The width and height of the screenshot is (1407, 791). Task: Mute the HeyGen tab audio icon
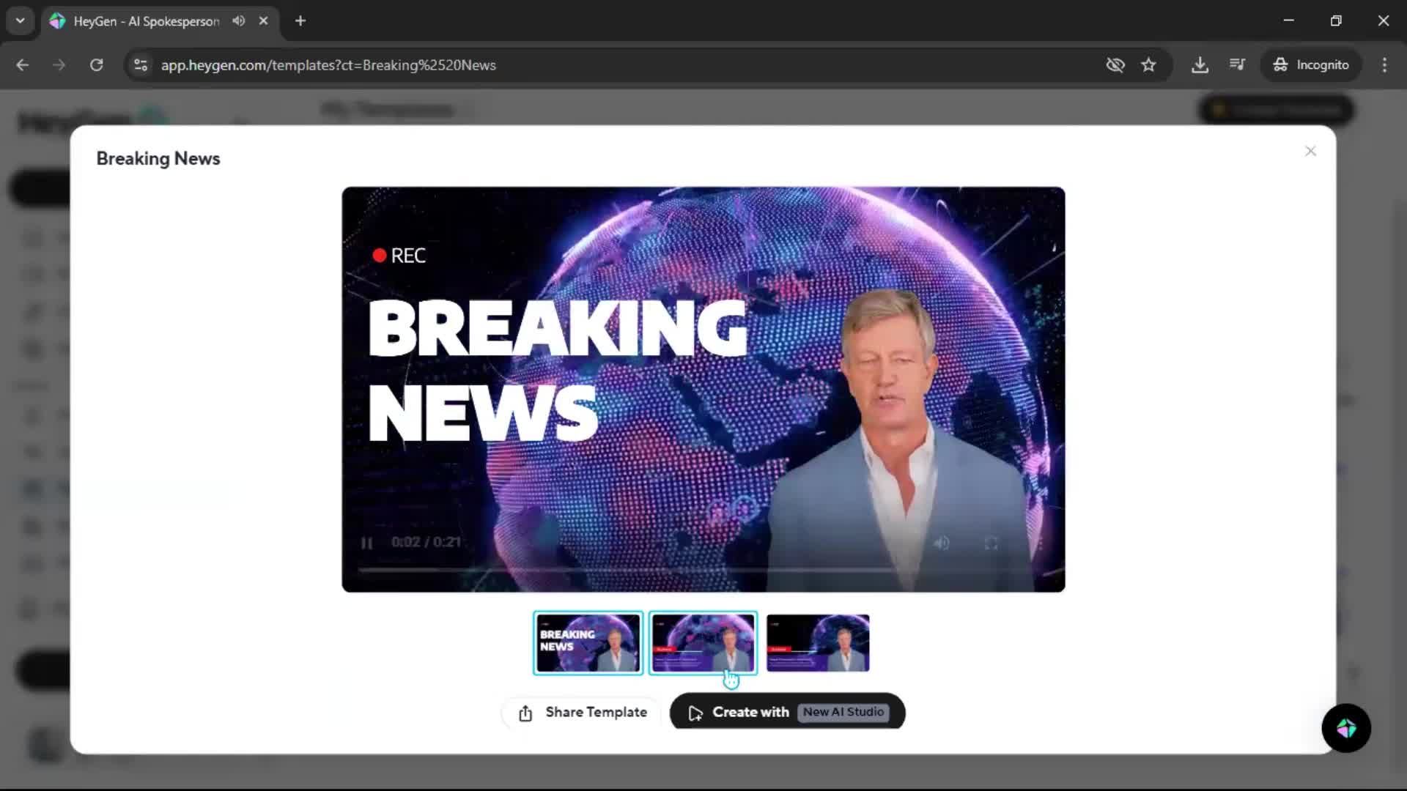coord(238,21)
